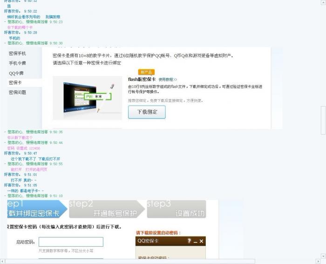Click the message header timestamped 9:50:55
The image size is (326, 264).
pyautogui.click(x=33, y=164)
